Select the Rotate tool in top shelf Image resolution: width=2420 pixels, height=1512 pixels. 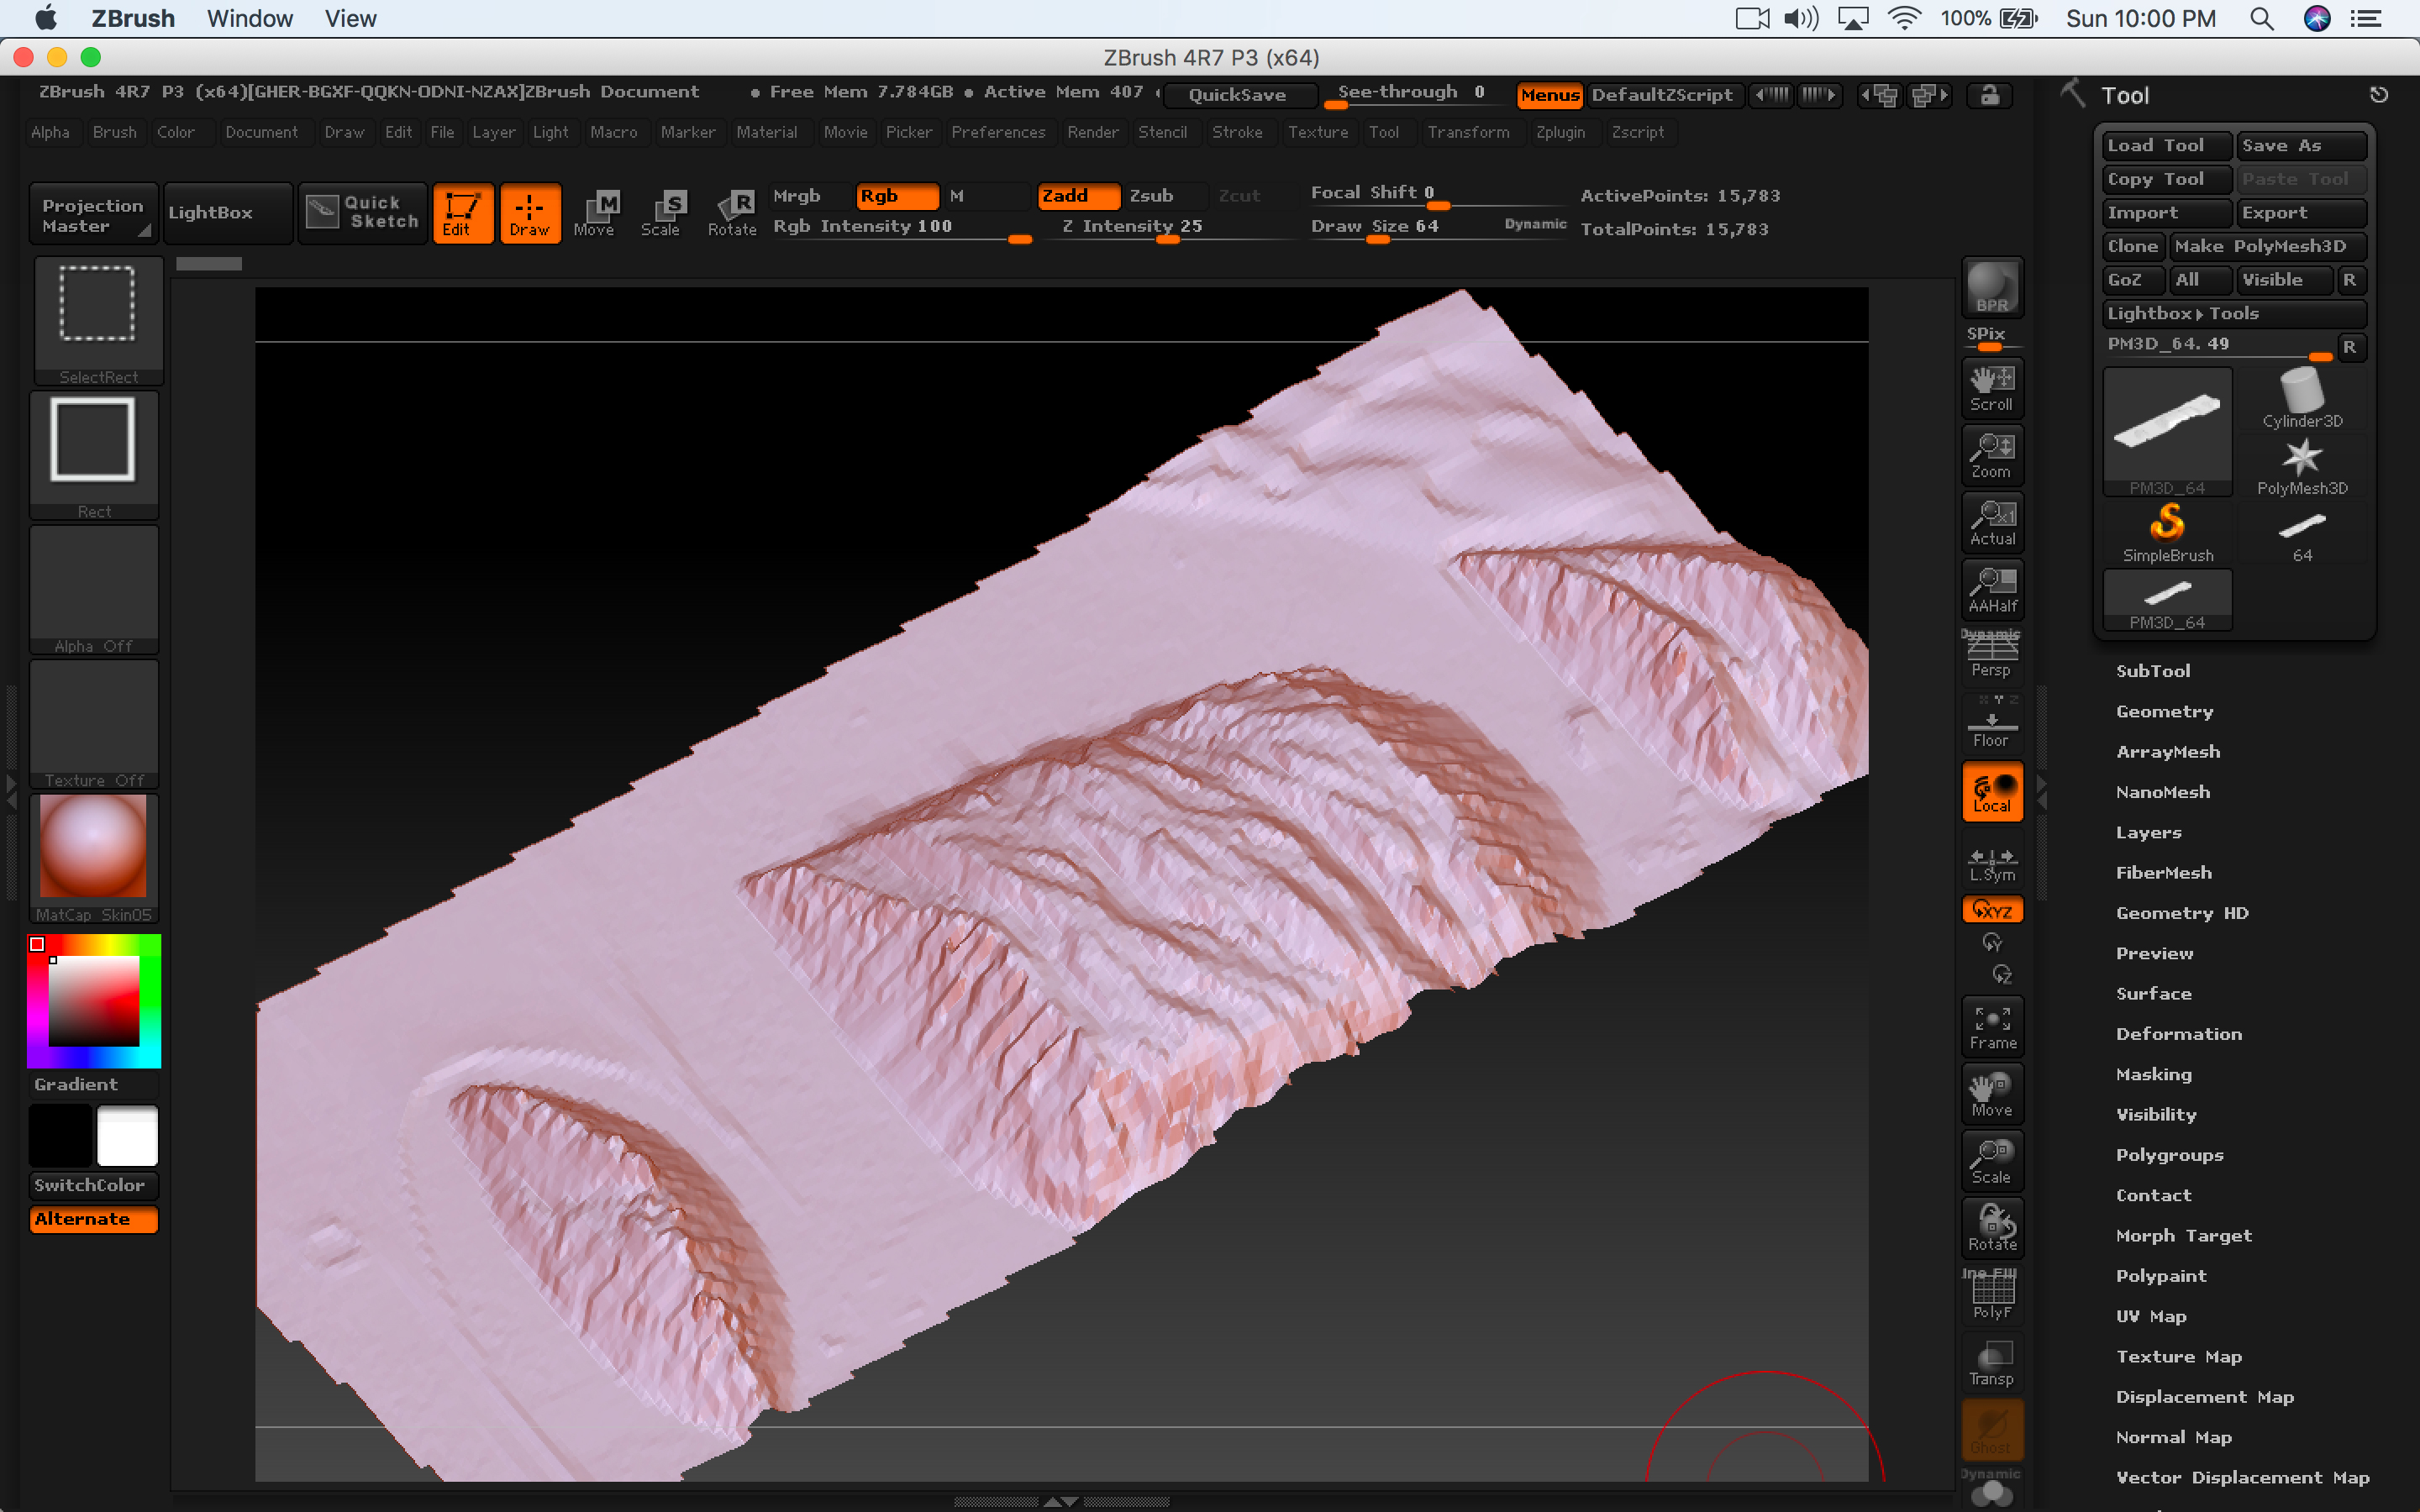click(x=732, y=212)
